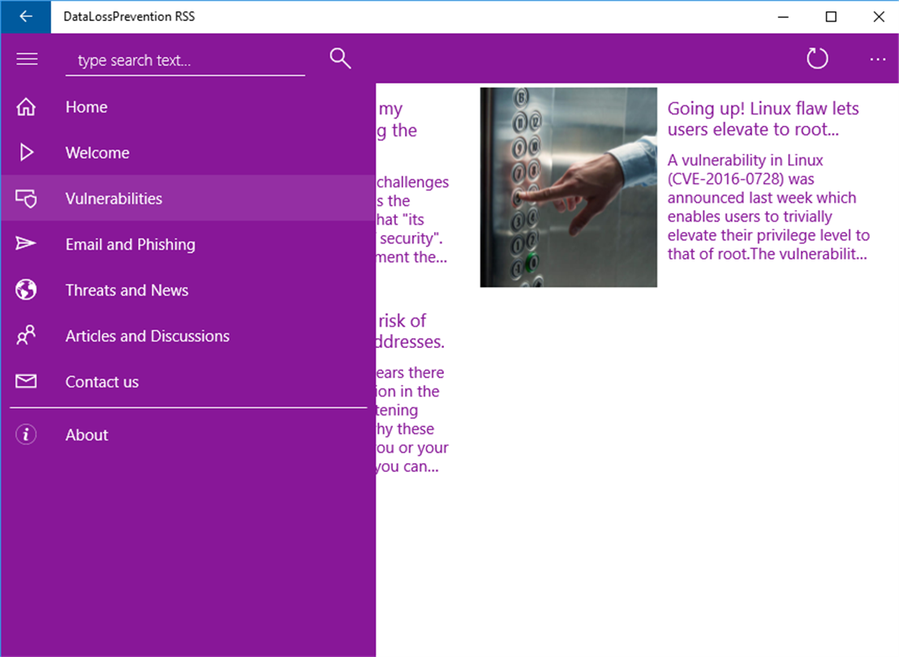Open the partially hidden 'risk of' article

point(411,331)
